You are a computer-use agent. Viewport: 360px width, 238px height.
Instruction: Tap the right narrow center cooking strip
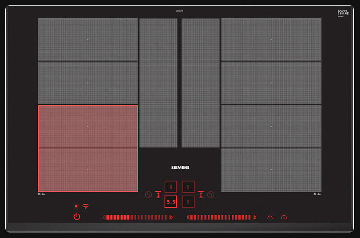click(x=200, y=83)
